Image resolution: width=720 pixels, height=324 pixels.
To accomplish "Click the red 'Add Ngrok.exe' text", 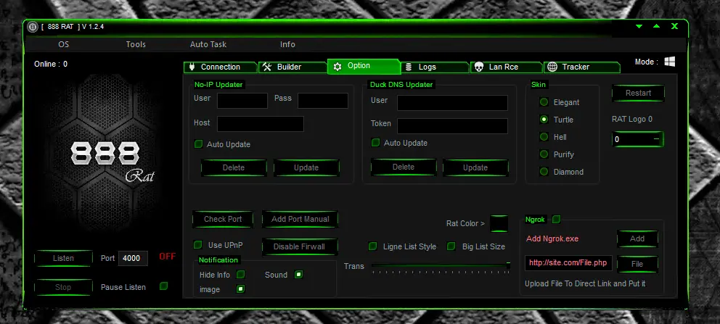I will tap(552, 238).
